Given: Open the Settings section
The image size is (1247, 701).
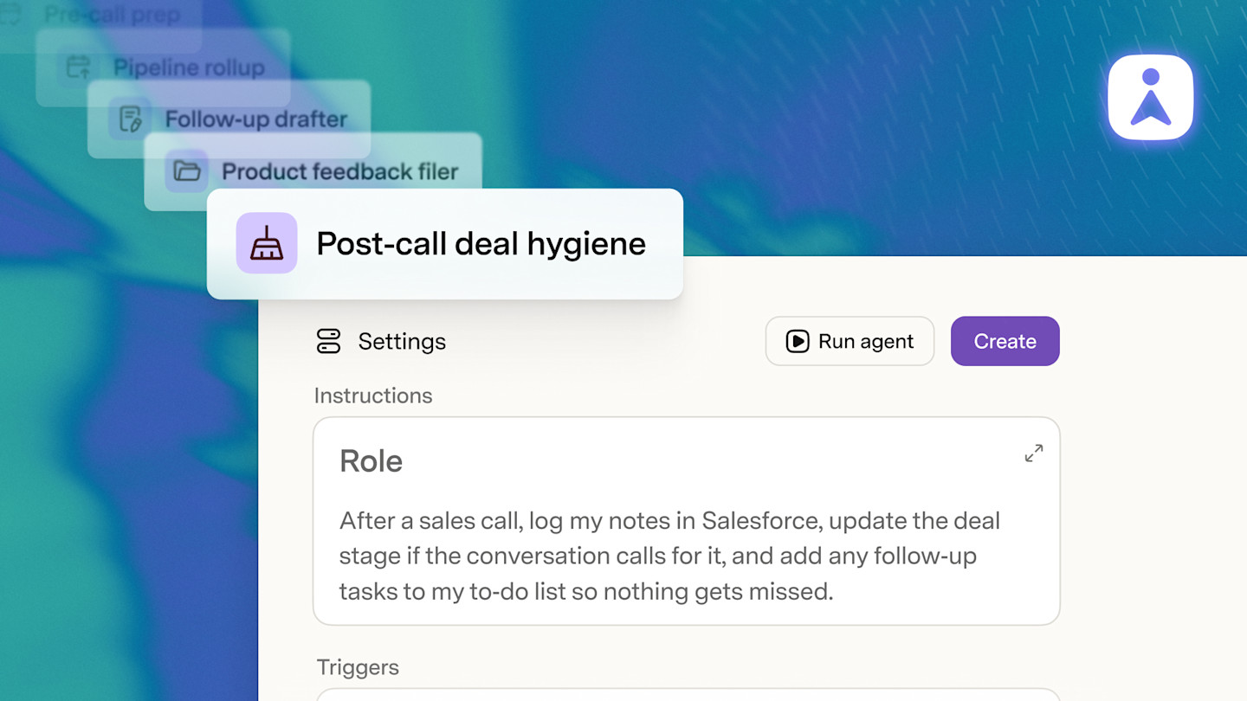Looking at the screenshot, I should [x=381, y=341].
